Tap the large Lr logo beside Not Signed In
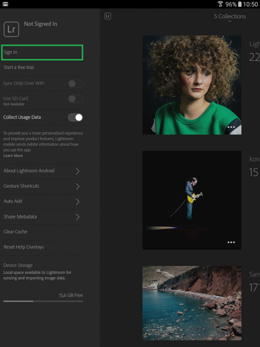The image size is (260, 347). [11, 29]
